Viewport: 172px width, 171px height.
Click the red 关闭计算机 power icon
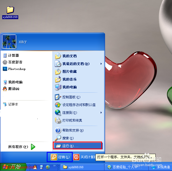coord(76,157)
